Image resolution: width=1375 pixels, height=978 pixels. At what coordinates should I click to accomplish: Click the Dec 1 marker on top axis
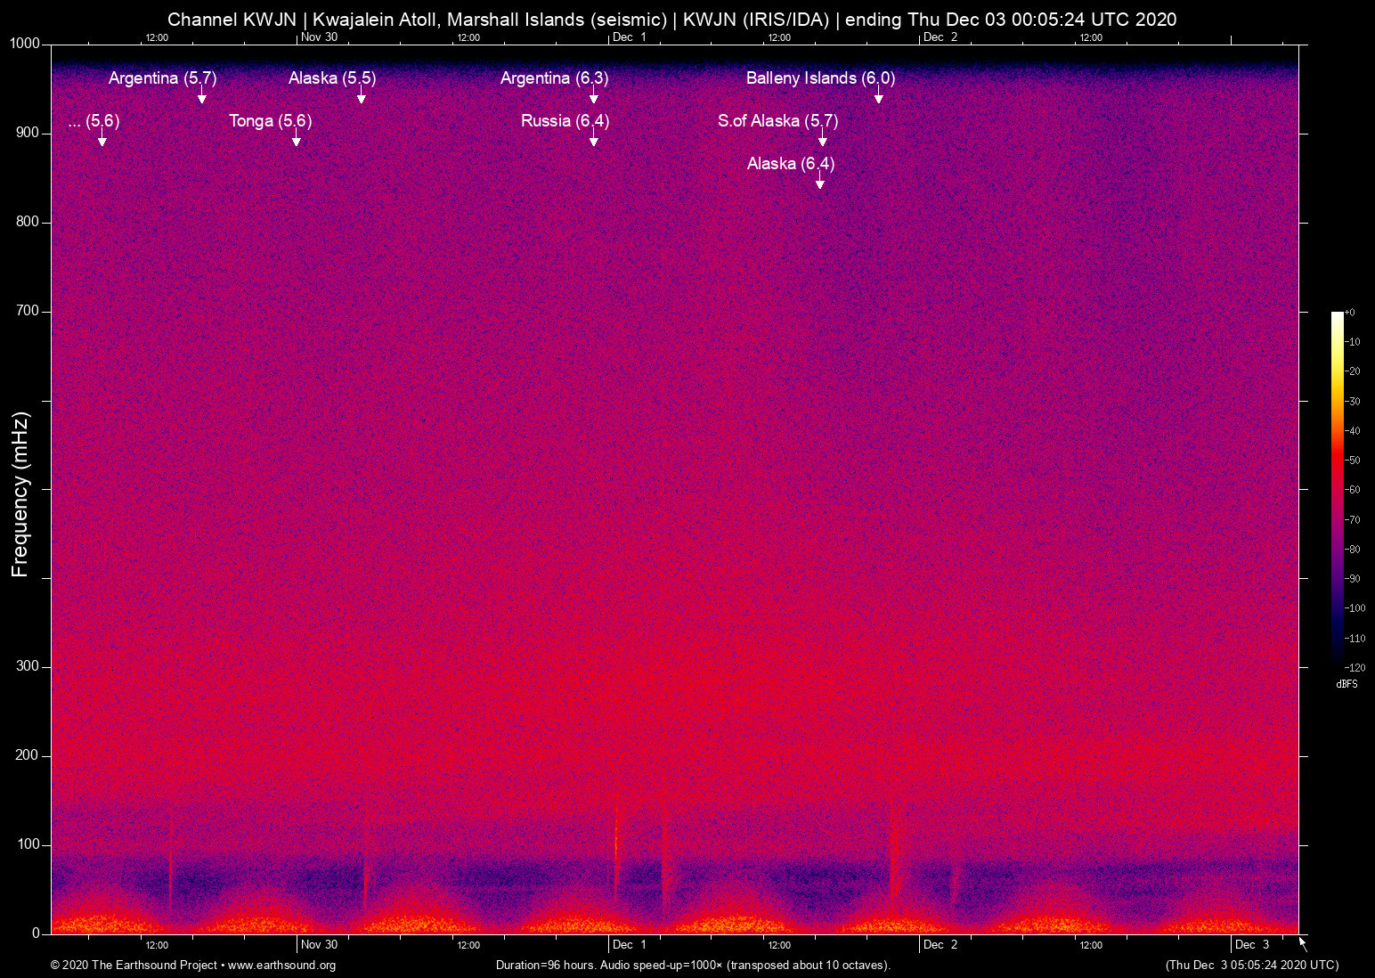coord(630,37)
